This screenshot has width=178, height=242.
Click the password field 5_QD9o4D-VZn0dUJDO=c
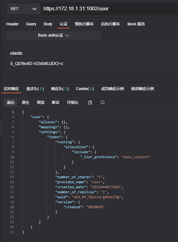(x=92, y=63)
